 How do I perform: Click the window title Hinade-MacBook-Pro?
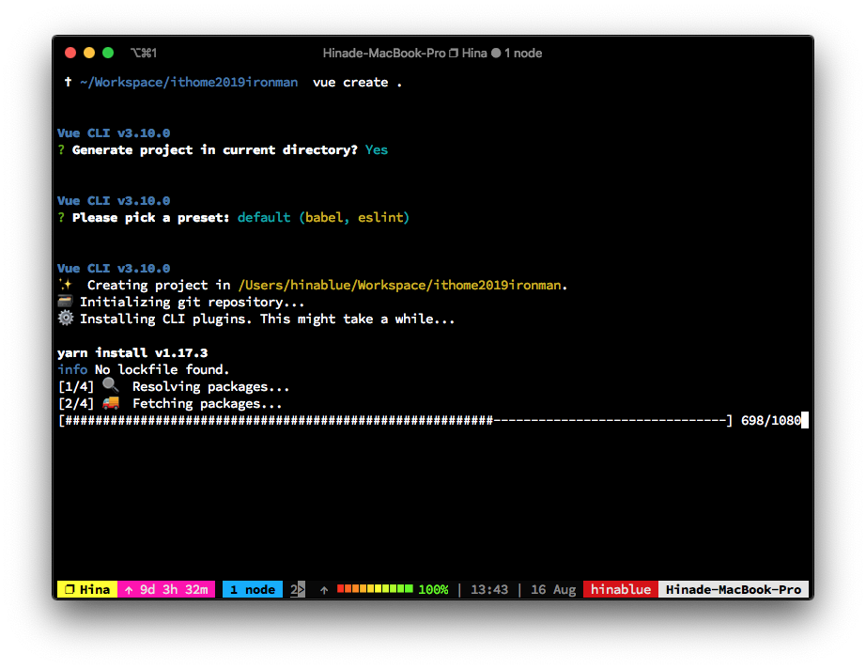384,53
